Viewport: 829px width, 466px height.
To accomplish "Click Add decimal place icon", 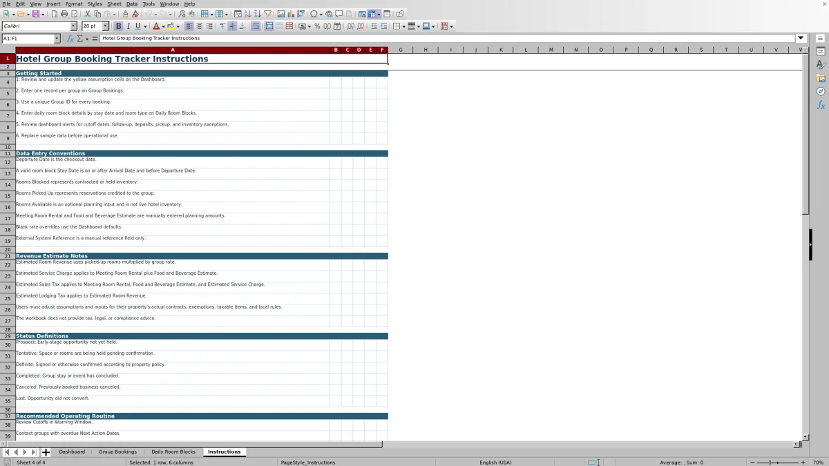I will (x=351, y=26).
